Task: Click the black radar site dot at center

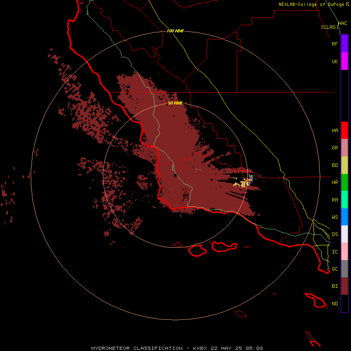Action: click(175, 175)
